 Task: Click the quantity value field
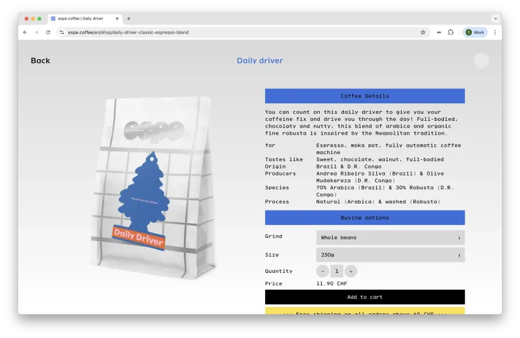(x=337, y=271)
